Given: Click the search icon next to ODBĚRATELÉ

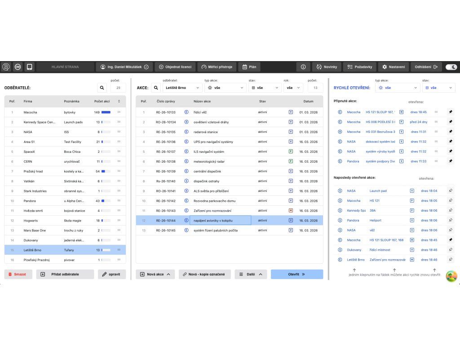Looking at the screenshot, I should [102, 88].
